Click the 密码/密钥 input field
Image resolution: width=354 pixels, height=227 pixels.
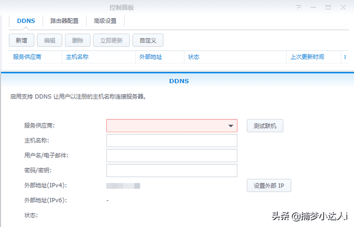pos(172,171)
